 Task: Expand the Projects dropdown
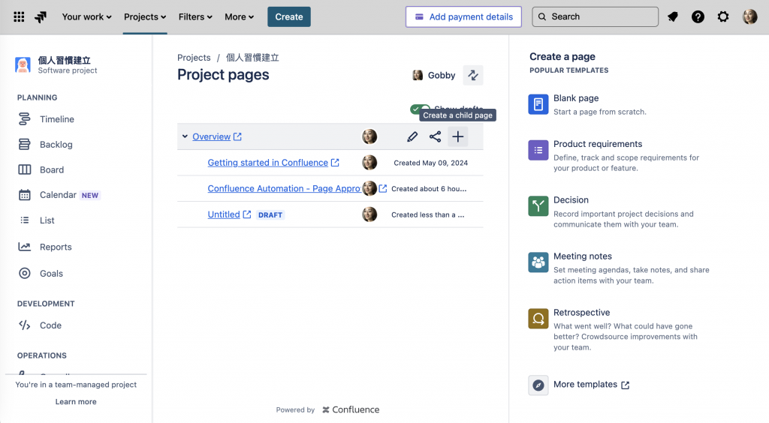pyautogui.click(x=145, y=17)
